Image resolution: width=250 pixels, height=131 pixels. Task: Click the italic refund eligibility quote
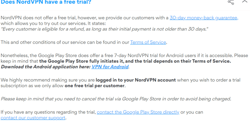(104, 29)
